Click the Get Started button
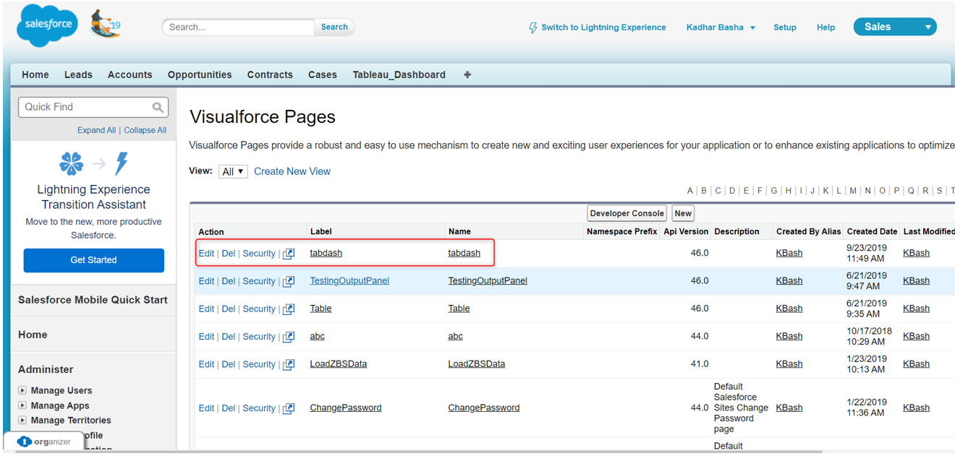 (x=93, y=259)
